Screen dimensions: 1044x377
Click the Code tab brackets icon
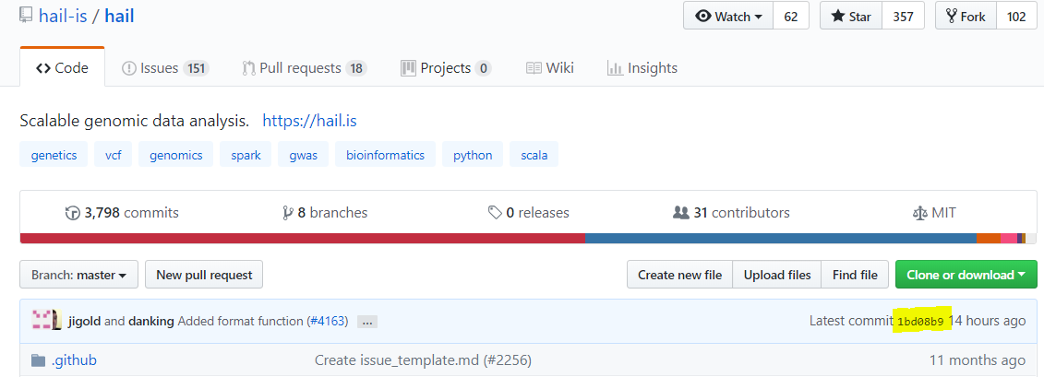[43, 68]
